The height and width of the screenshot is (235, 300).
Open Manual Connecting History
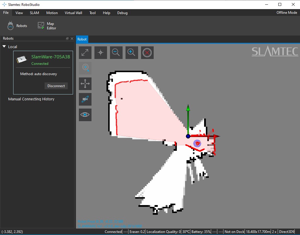(x=31, y=99)
